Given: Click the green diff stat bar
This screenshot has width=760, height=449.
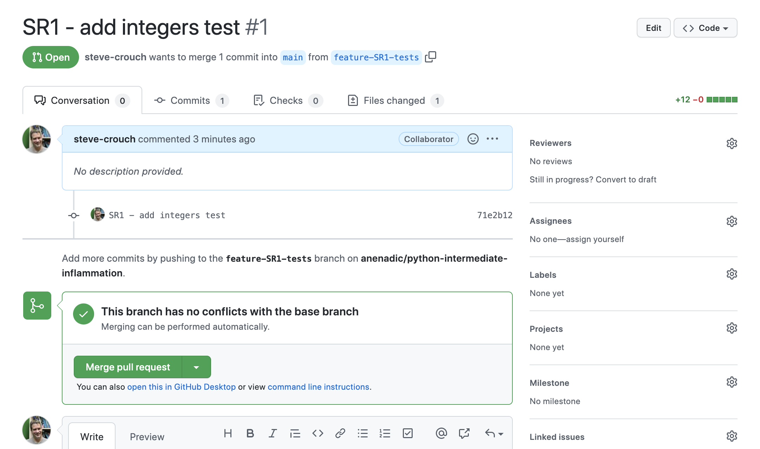Looking at the screenshot, I should click(x=722, y=100).
